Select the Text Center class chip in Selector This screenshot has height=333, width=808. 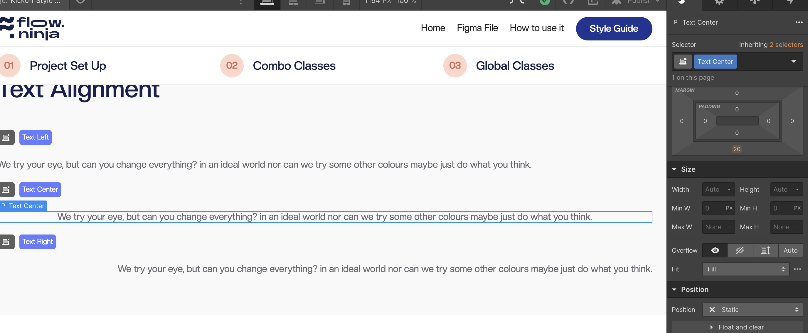715,61
